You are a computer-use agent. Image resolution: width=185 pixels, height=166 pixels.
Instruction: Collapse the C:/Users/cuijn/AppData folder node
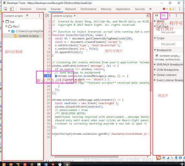pyautogui.click(x=9, y=31)
